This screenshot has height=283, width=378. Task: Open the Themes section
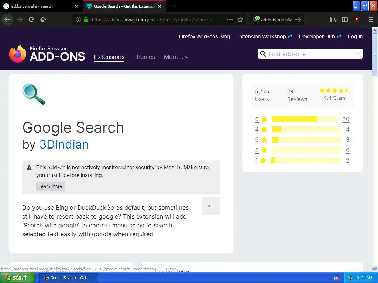point(144,57)
